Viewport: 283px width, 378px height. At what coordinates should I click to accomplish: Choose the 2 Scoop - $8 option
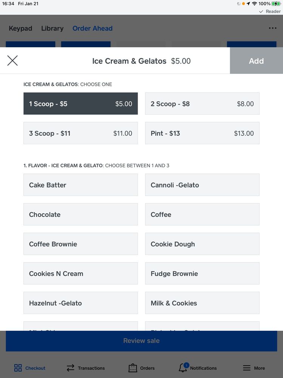pos(202,104)
